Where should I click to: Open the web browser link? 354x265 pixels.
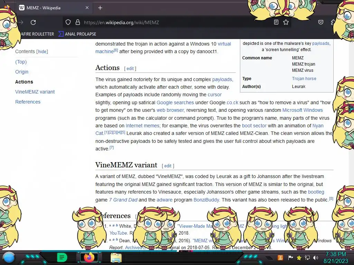click(x=170, y=110)
